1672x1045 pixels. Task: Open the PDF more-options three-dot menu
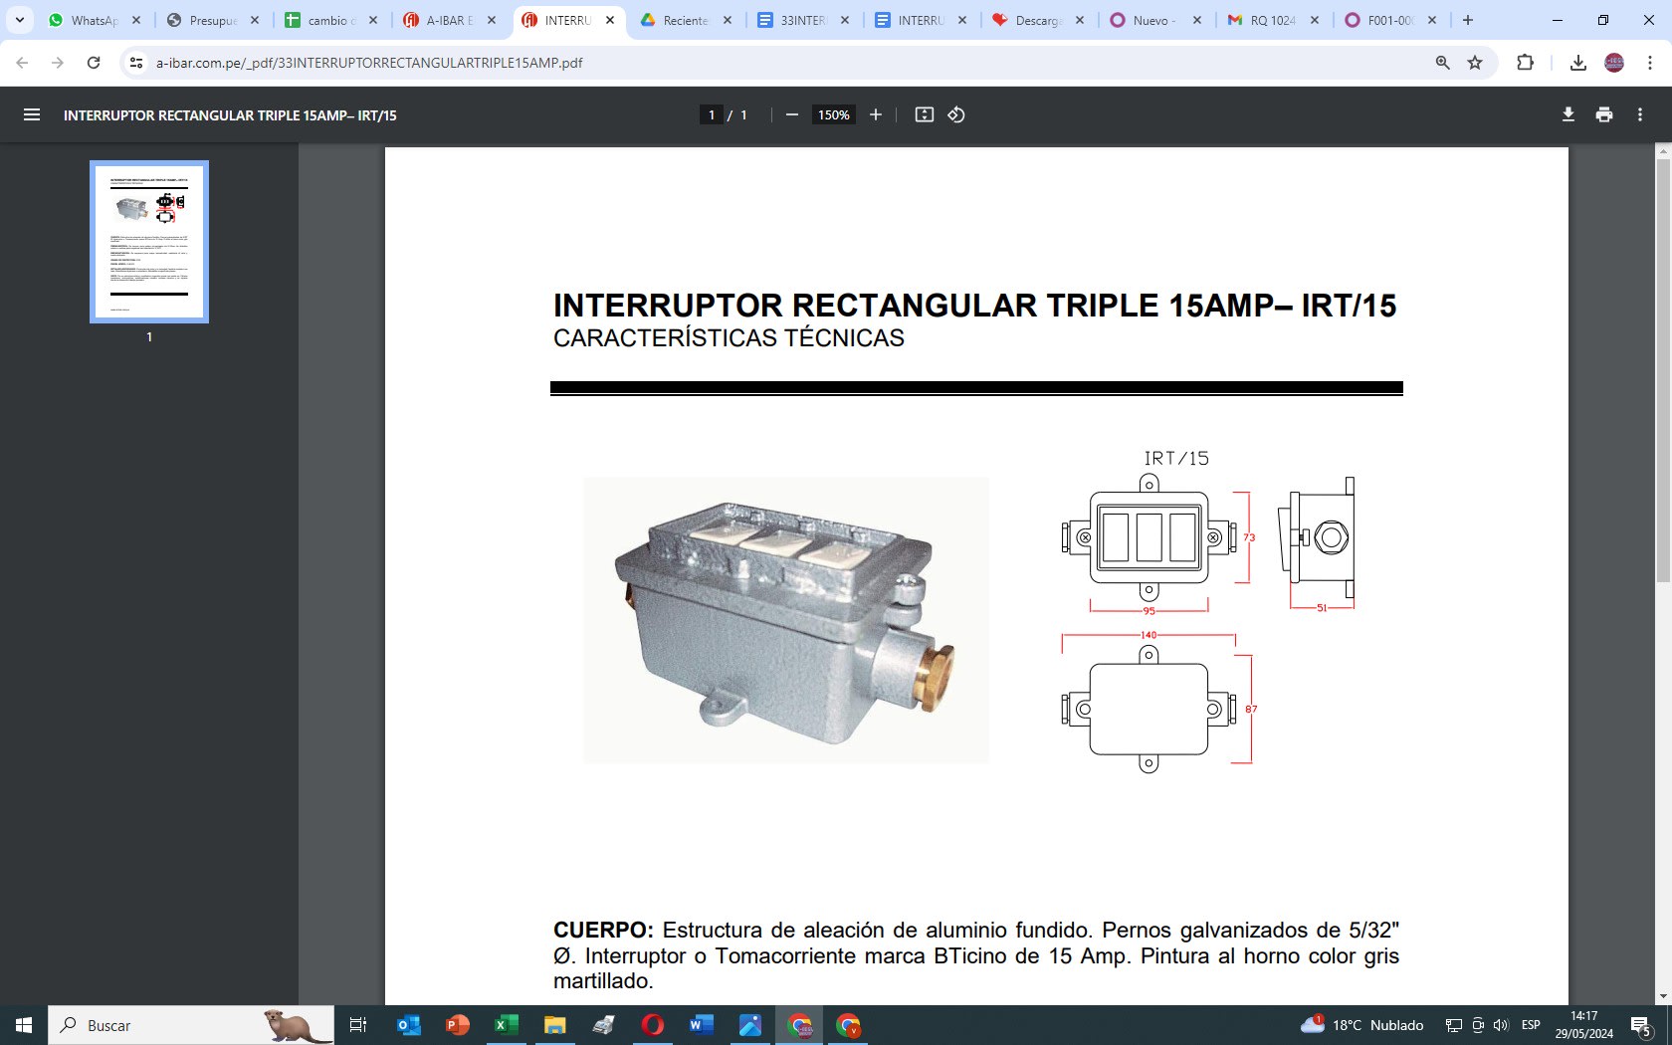pyautogui.click(x=1640, y=114)
